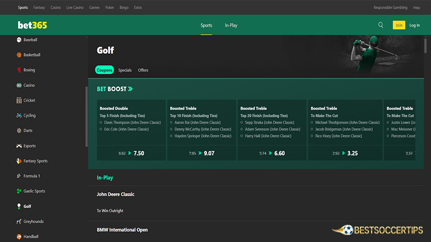Click Davis Thompson (John Deere Classic) selection
The image size is (431, 242).
pos(133,123)
